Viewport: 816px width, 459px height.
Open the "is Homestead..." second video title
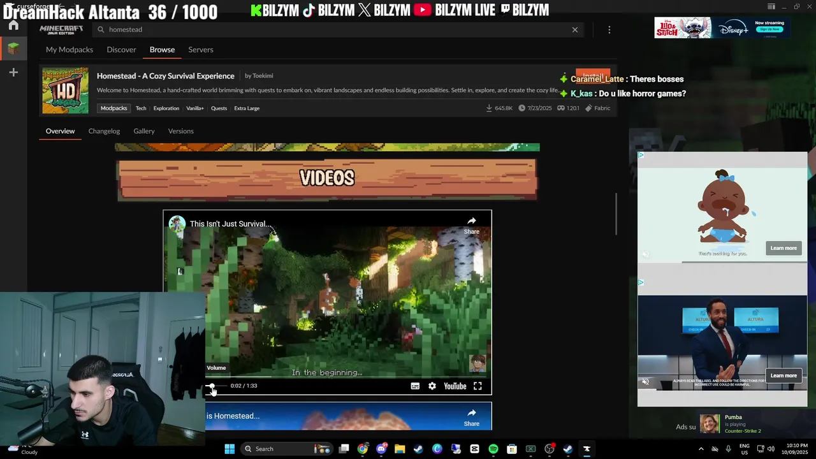[x=233, y=416]
